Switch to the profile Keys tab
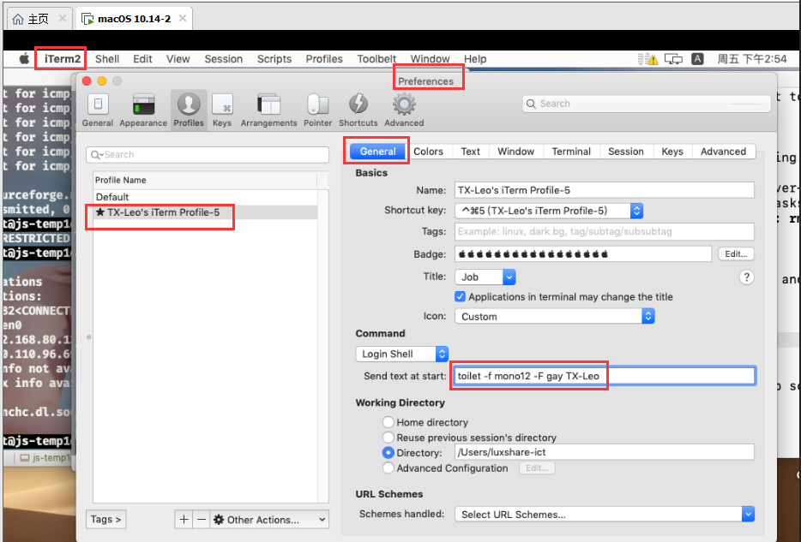The width and height of the screenshot is (801, 542). point(672,152)
